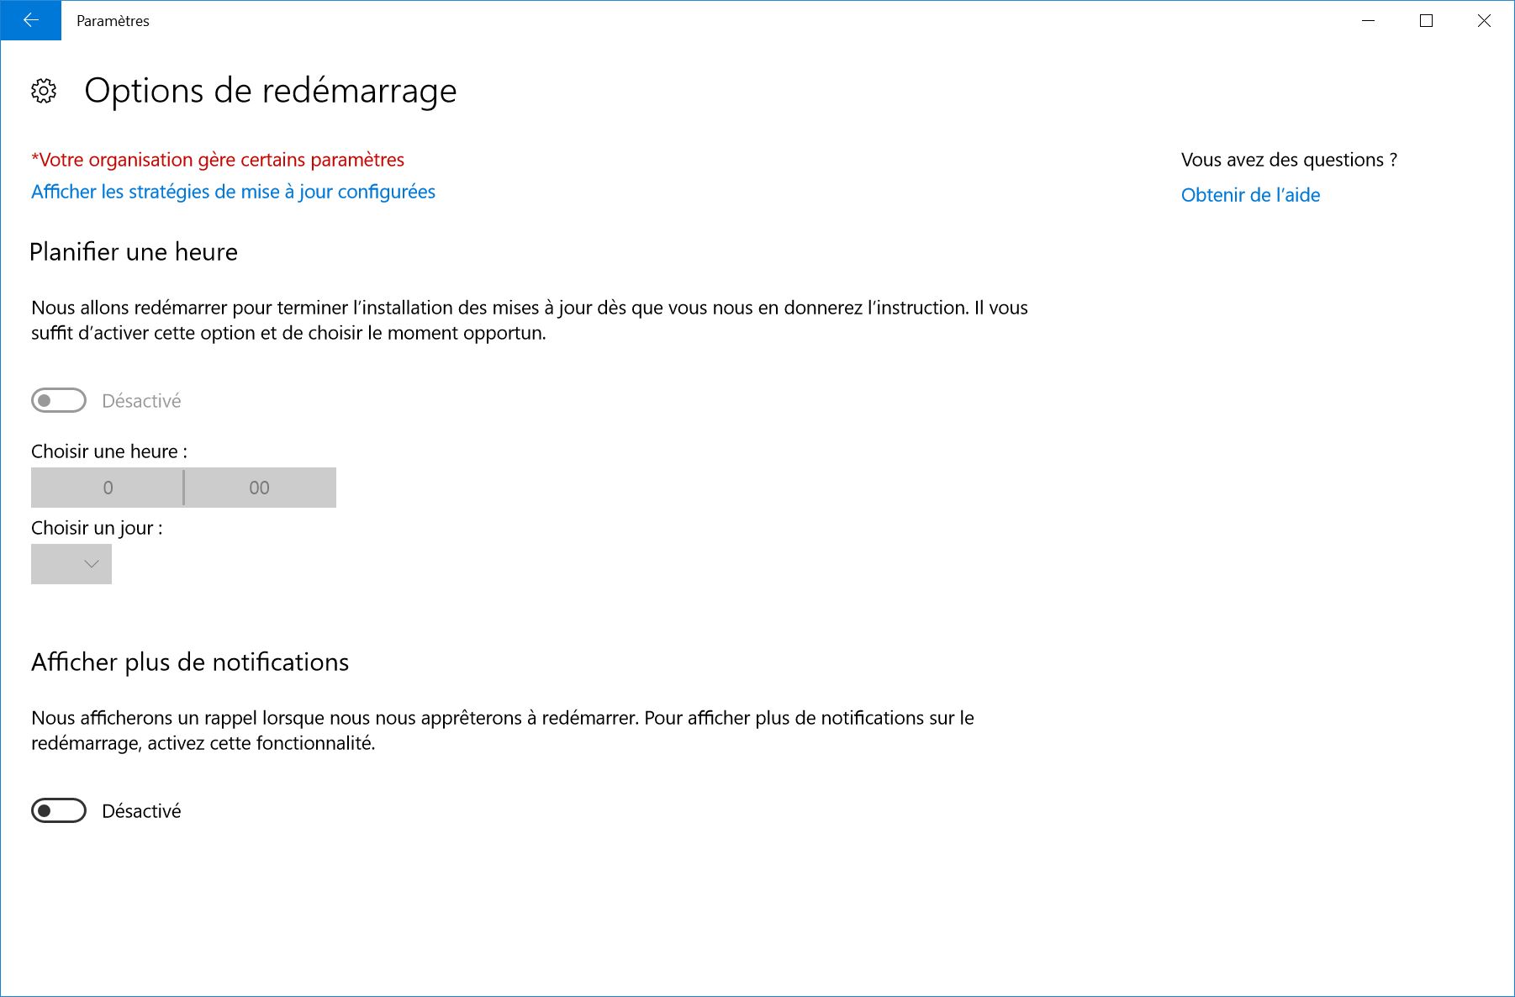Open Afficher les stratégies de mise à jour configurées
Viewport: 1515px width, 997px height.
(x=233, y=192)
